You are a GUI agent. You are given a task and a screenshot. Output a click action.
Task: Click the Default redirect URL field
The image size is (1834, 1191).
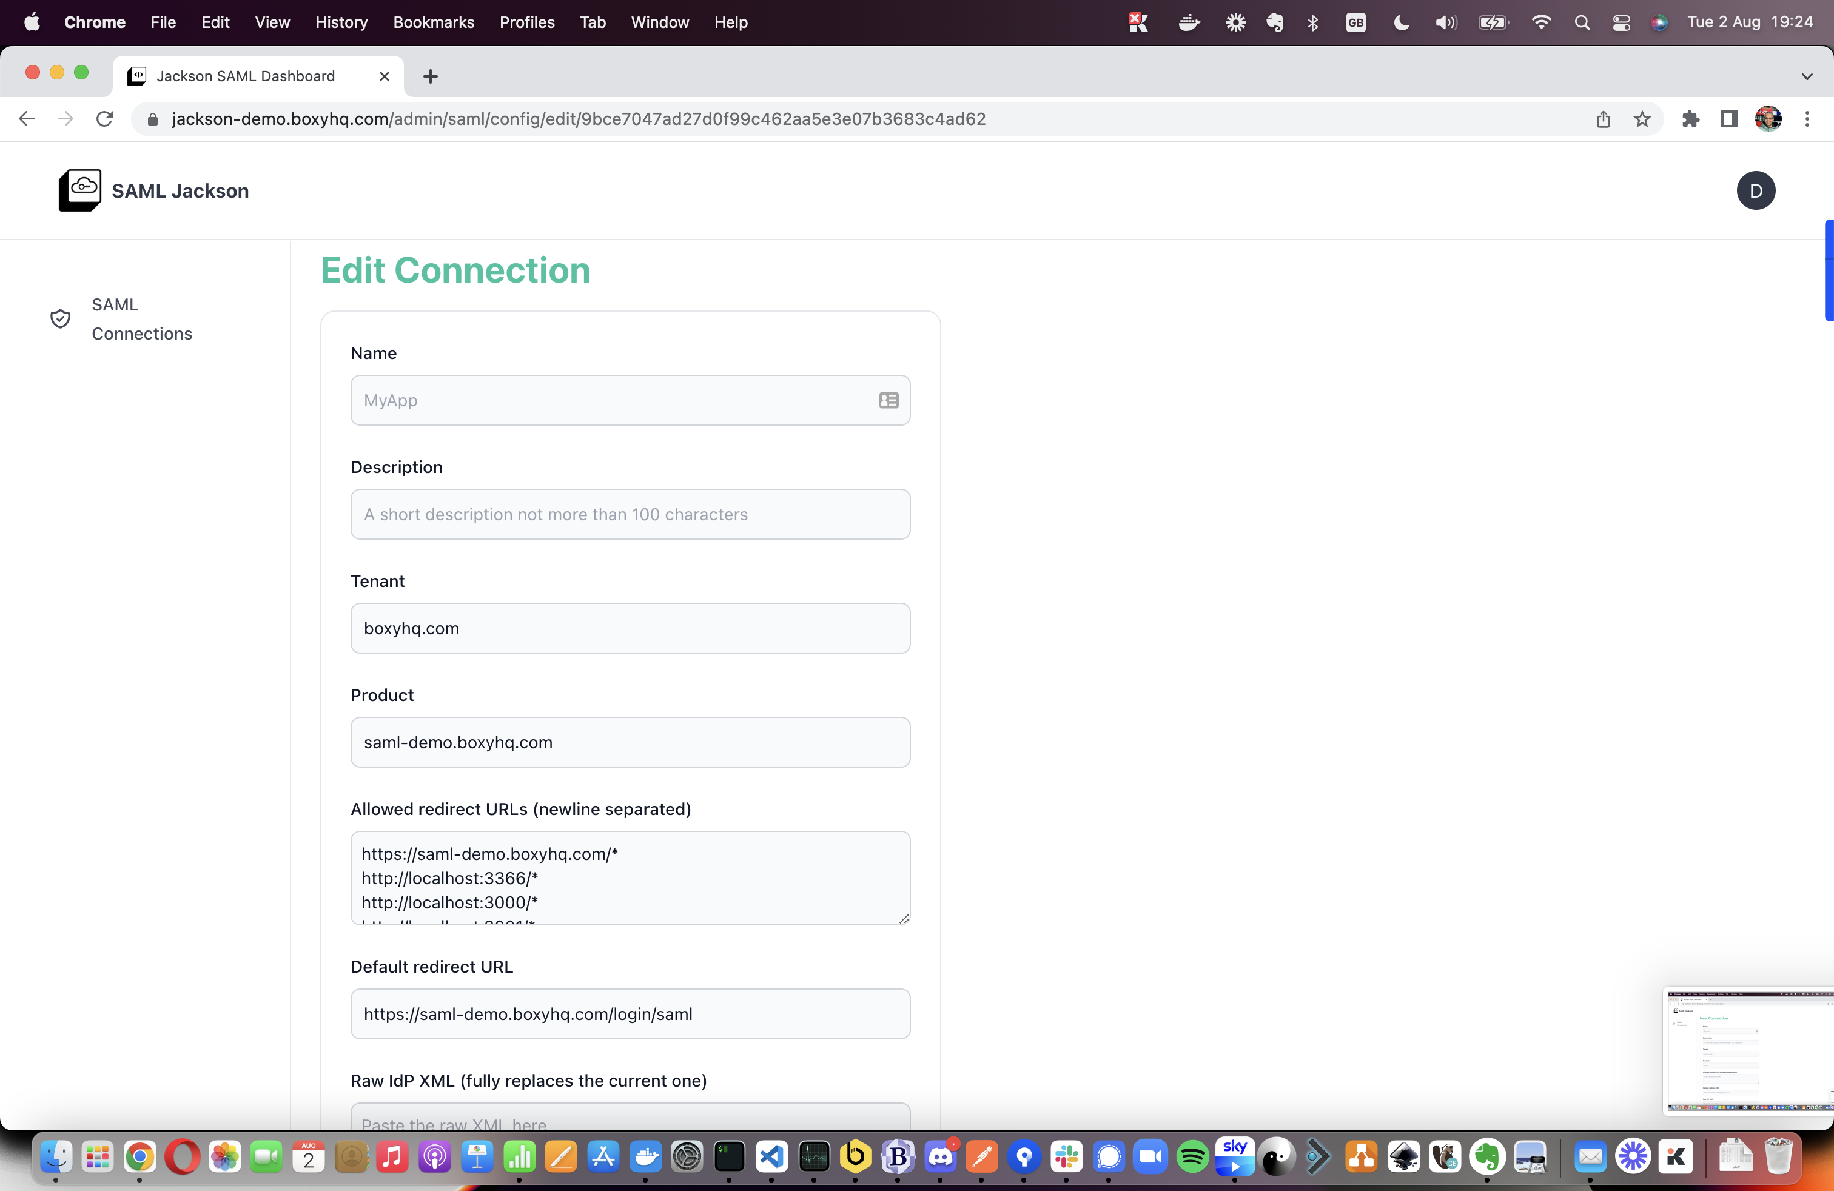[x=630, y=1014]
